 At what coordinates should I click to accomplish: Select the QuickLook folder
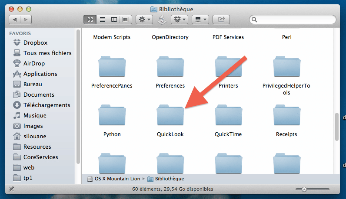click(x=170, y=116)
